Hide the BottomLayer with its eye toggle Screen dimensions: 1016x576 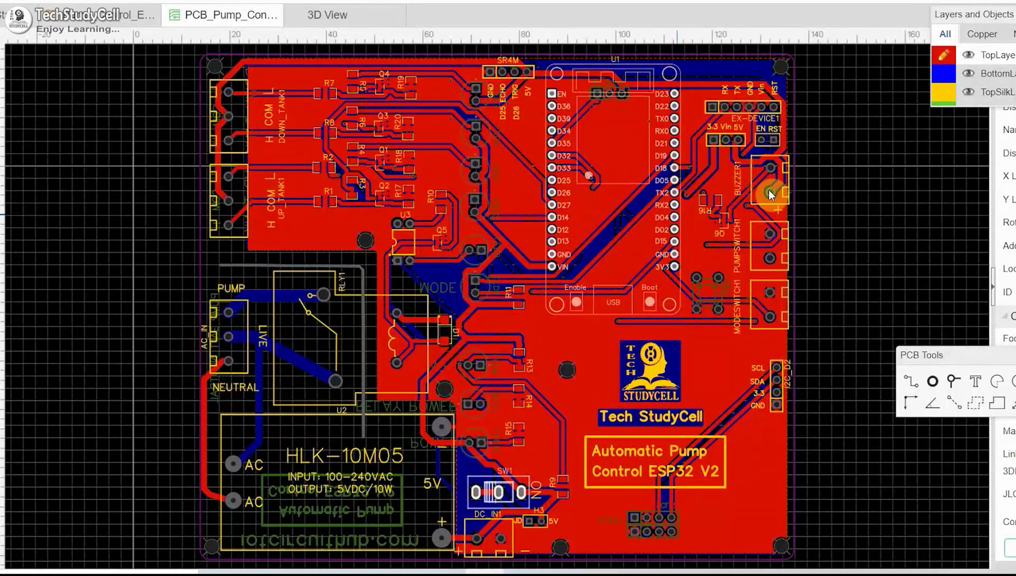click(x=969, y=73)
